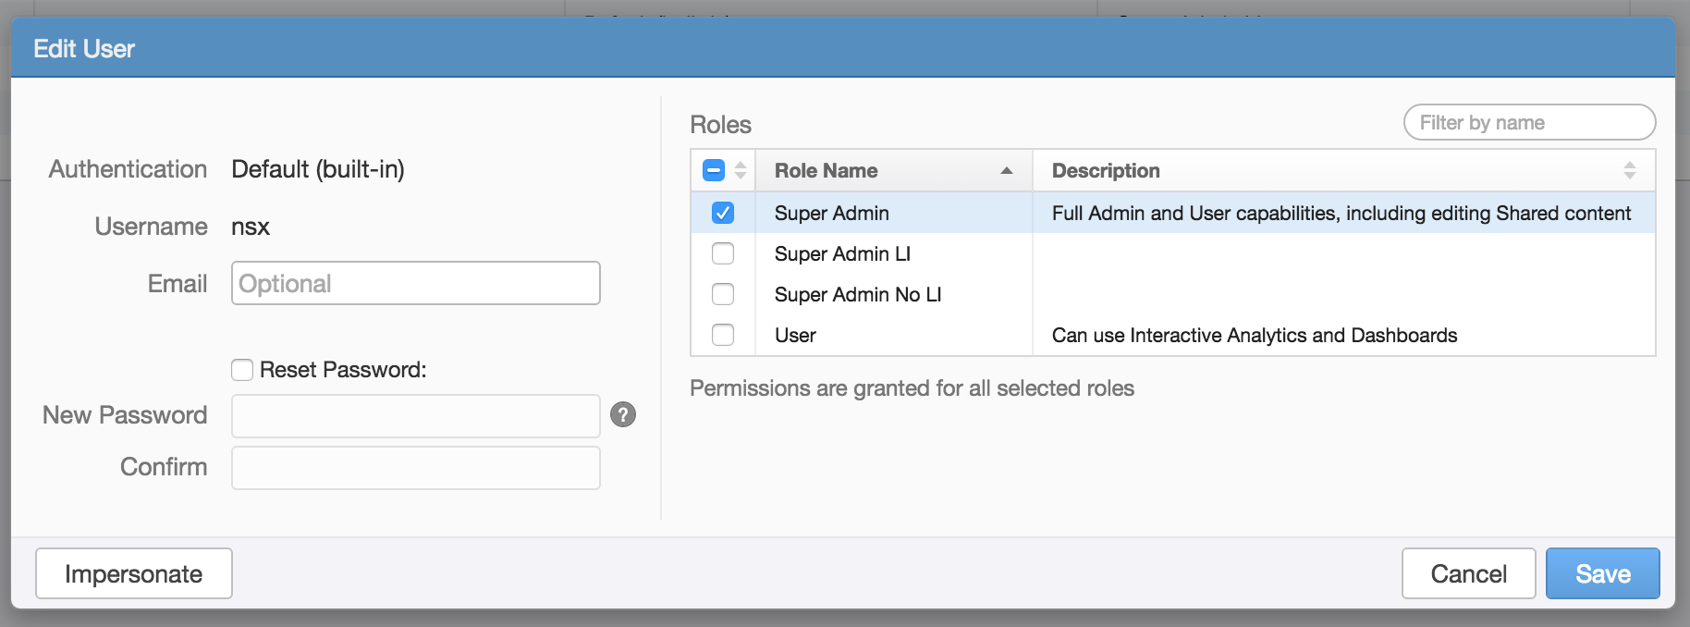Sort roles by Role Name header

coord(827,171)
